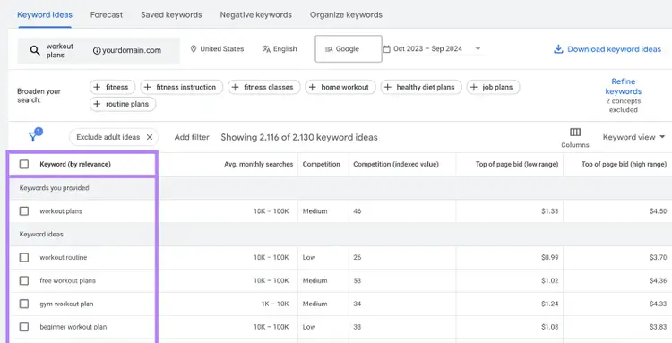The height and width of the screenshot is (343, 672).
Task: Open the filter funnel icon
Action: pyautogui.click(x=32, y=137)
